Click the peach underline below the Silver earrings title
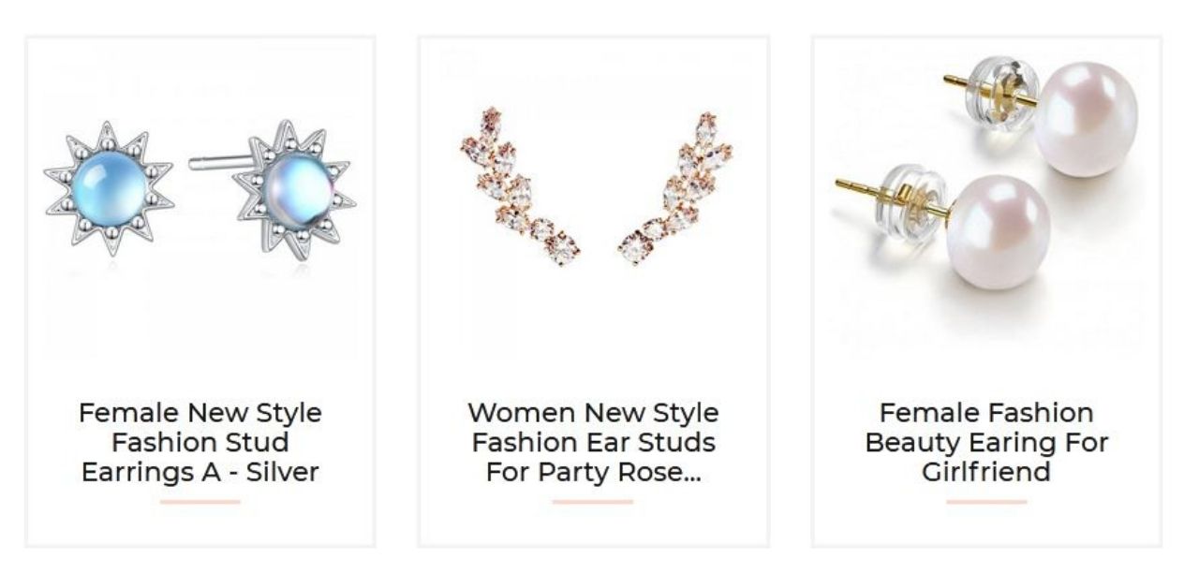This screenshot has height=588, width=1199. coord(200,502)
